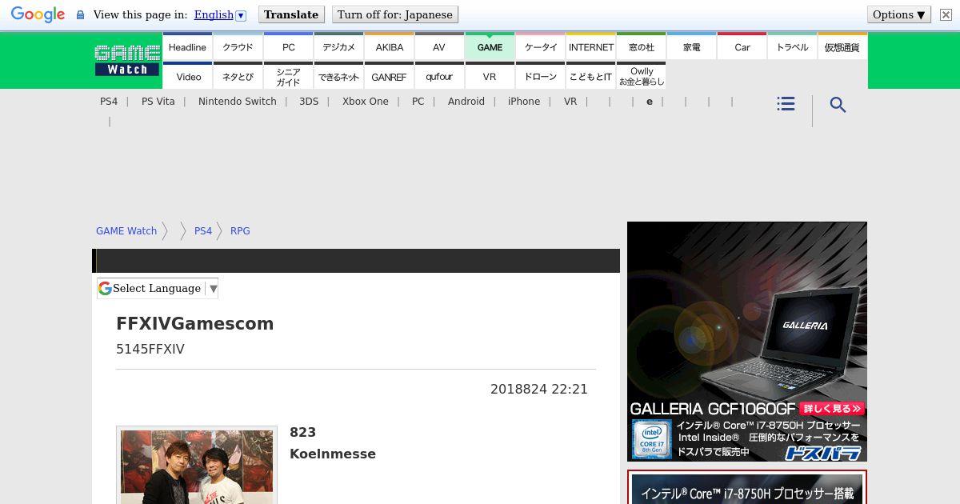Go to the Xbox One category
This screenshot has height=504, width=960.
coord(366,102)
